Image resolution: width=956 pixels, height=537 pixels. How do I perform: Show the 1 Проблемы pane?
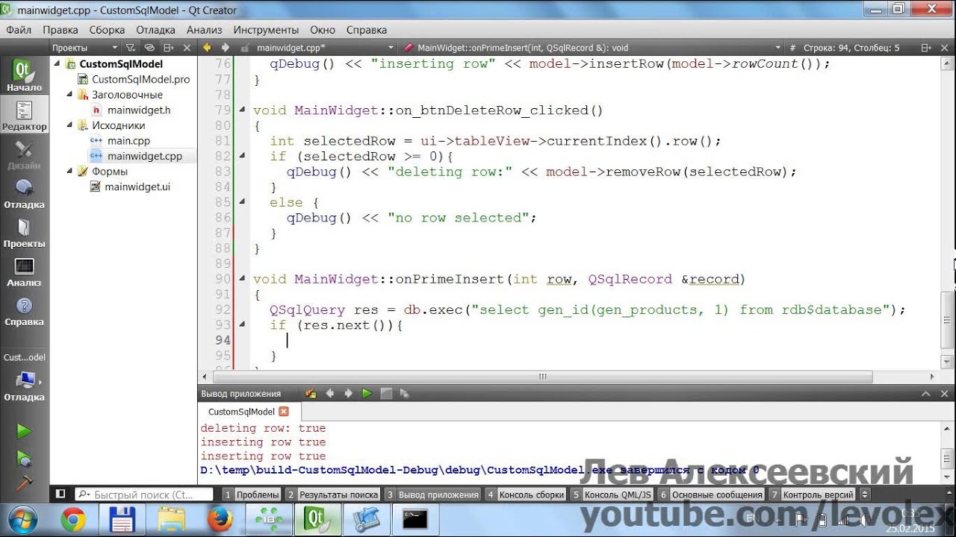pyautogui.click(x=251, y=494)
